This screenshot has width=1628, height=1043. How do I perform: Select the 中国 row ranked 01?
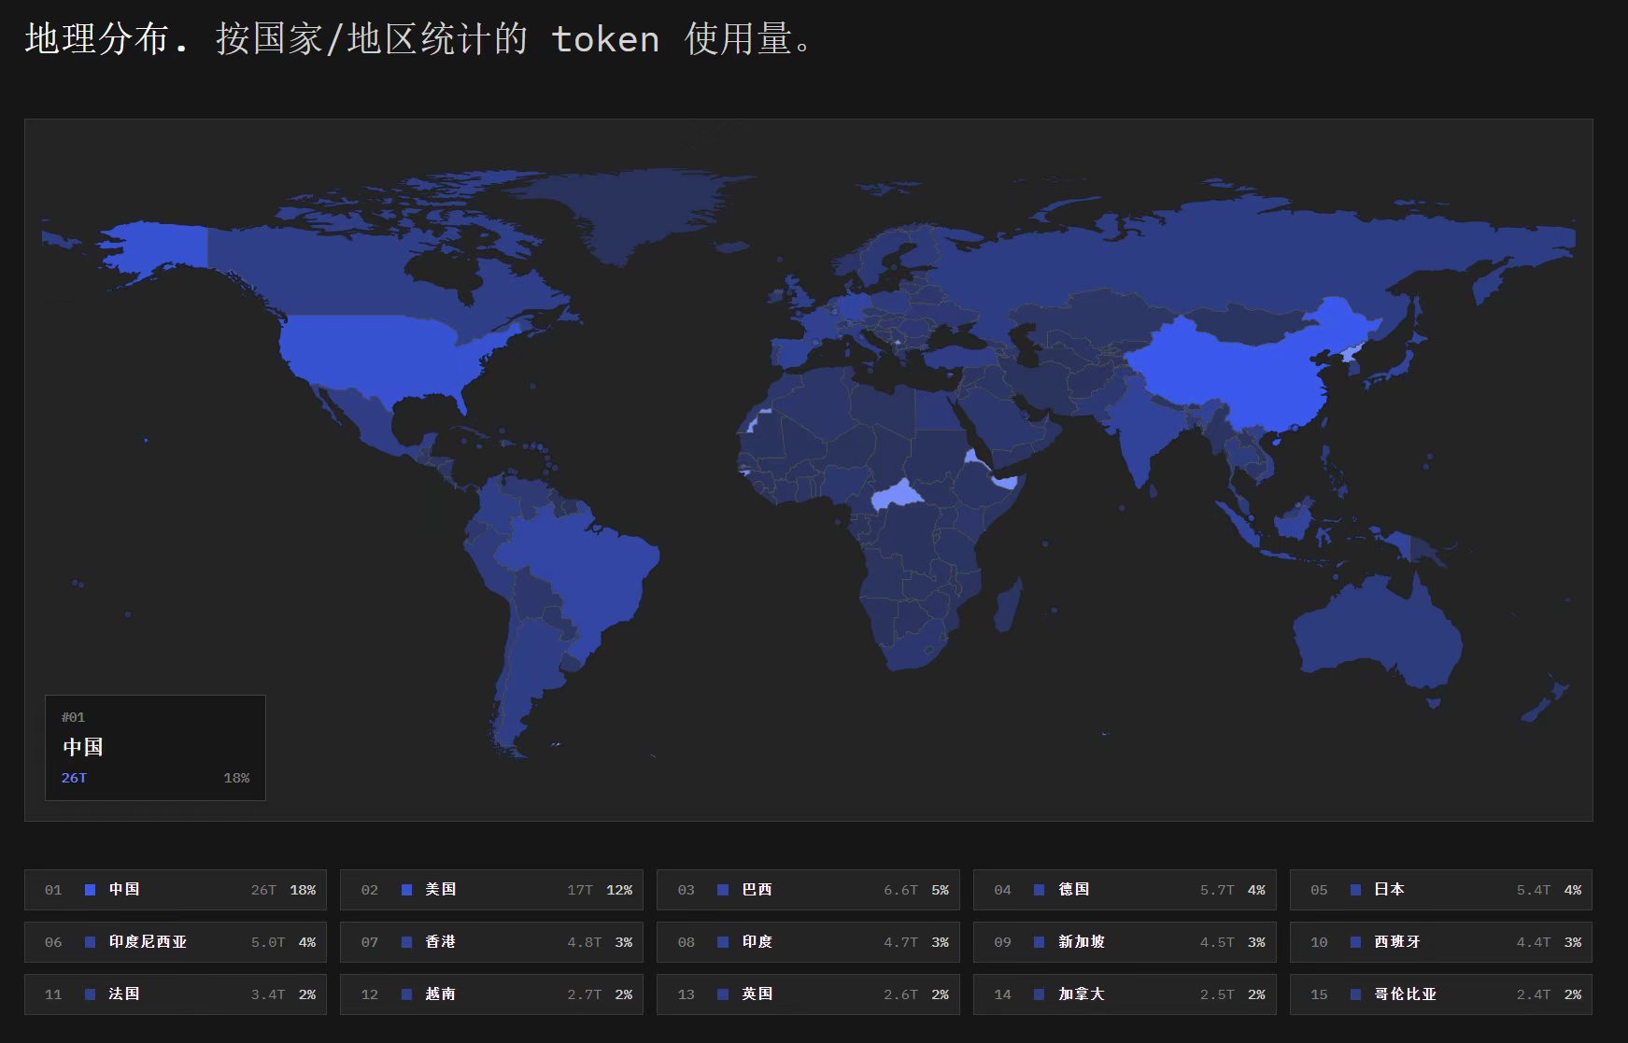(176, 890)
